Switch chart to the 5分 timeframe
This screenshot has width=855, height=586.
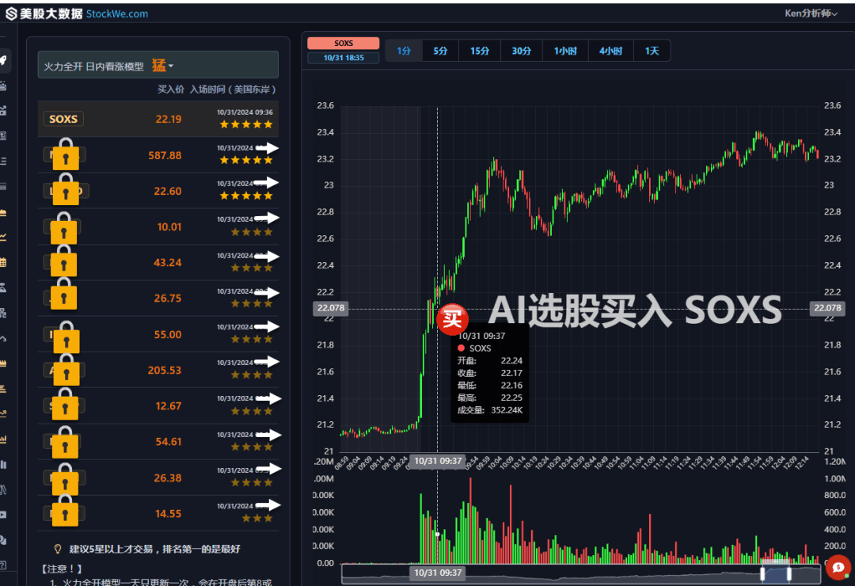(440, 51)
